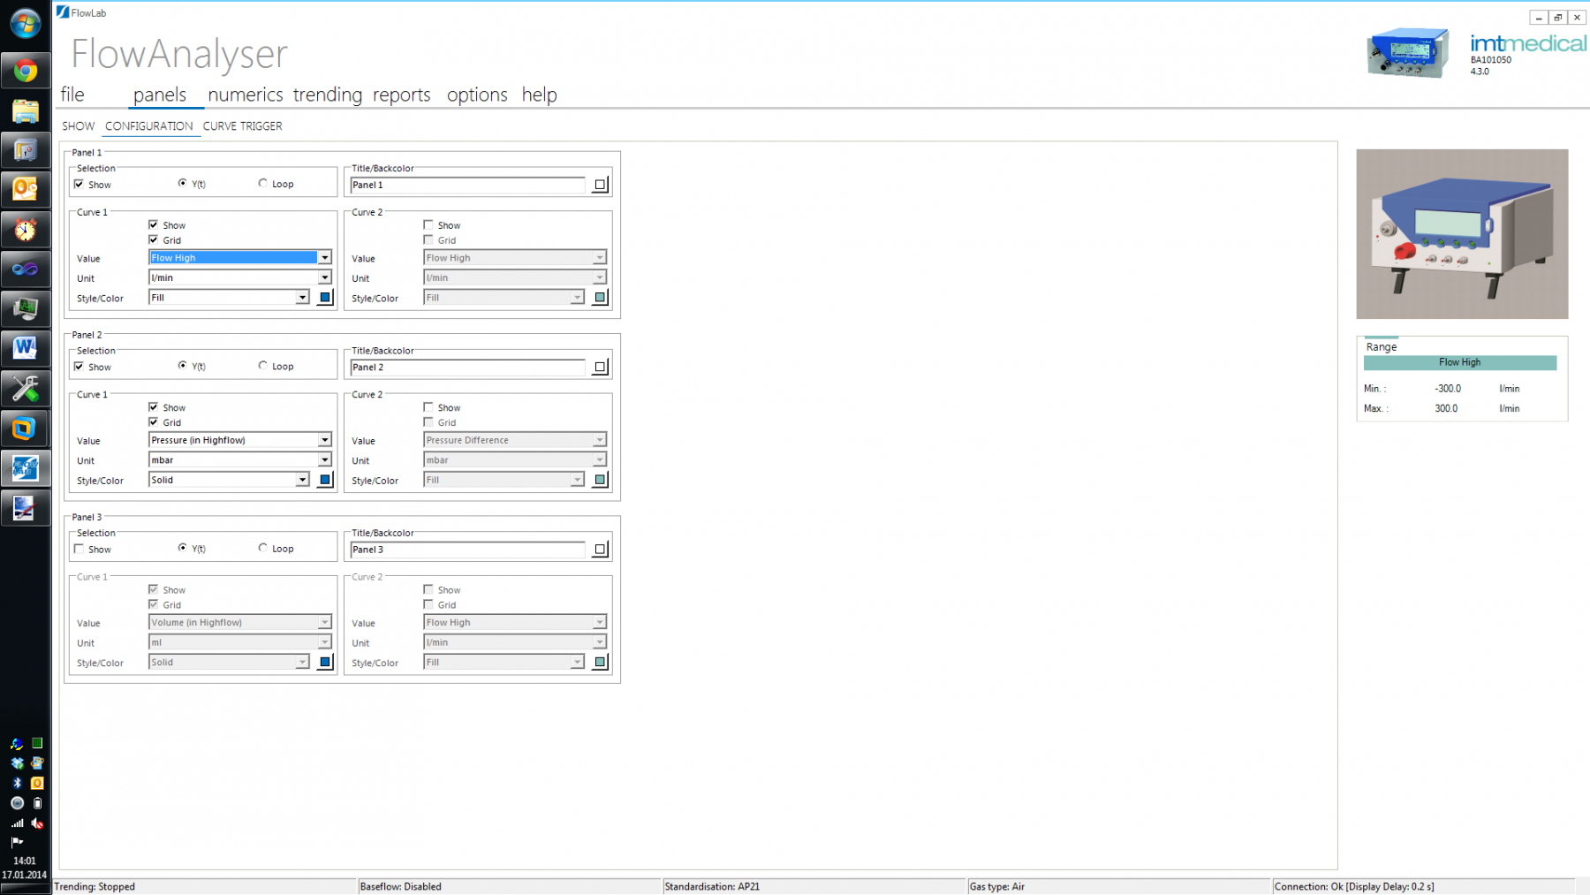The width and height of the screenshot is (1590, 895).
Task: Open the Bluetooth system tray icon
Action: tap(17, 783)
